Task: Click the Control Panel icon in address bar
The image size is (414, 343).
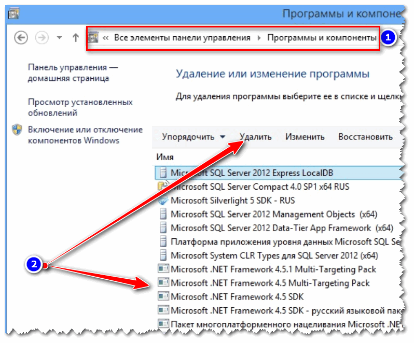Action: 93,37
